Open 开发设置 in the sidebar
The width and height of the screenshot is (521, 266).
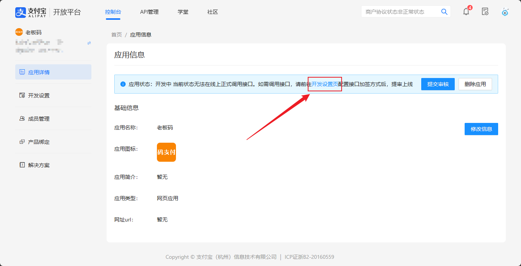point(53,96)
